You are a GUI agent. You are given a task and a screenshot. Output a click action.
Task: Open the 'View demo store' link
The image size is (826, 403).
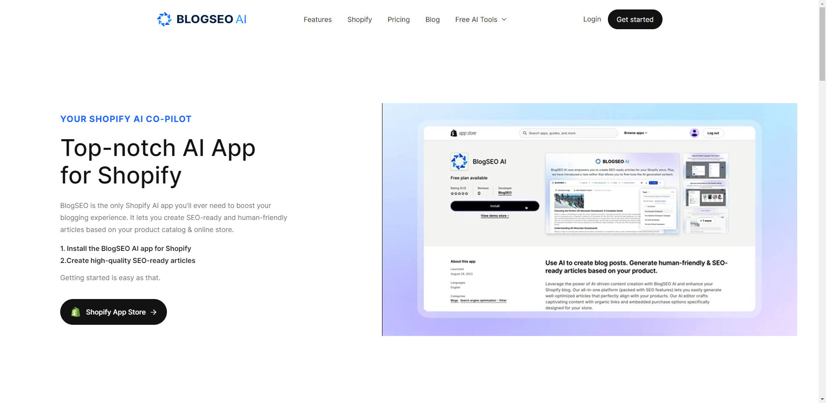pos(494,216)
